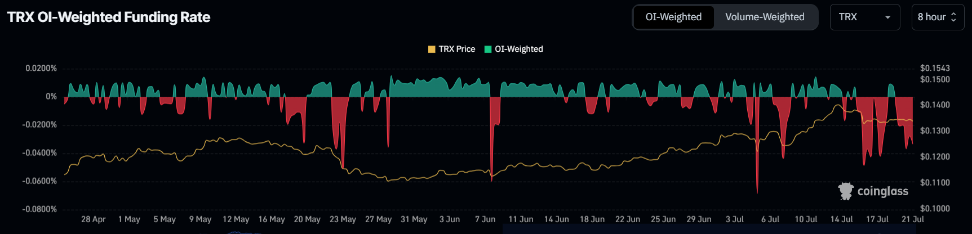The width and height of the screenshot is (972, 234).
Task: Click the 8 hour up-down stepper arrows
Action: 953,17
